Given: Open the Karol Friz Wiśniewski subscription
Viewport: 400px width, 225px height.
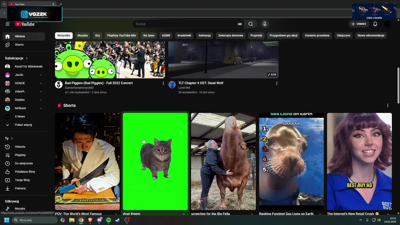Looking at the screenshot, I should [24, 67].
